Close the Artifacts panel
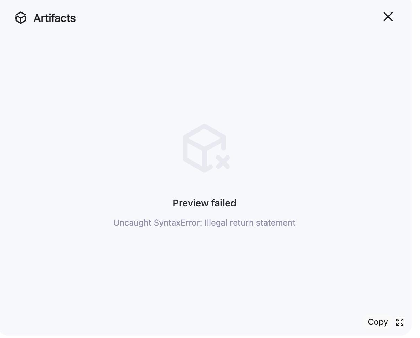The width and height of the screenshot is (420, 338). tap(388, 17)
